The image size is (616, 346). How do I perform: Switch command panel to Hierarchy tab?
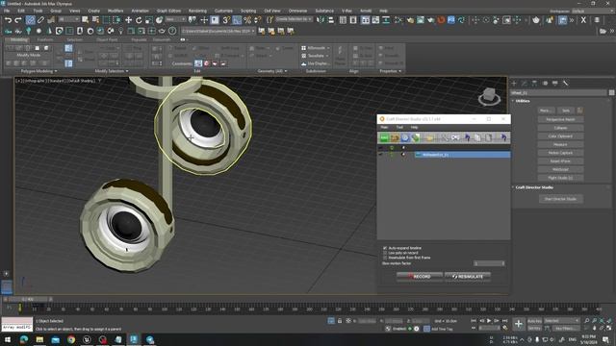[534, 84]
